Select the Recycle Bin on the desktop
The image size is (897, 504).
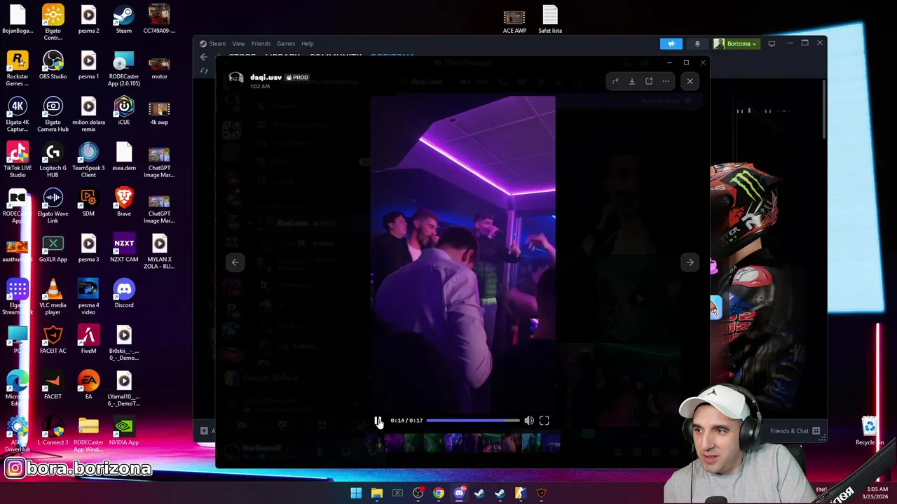tap(870, 430)
